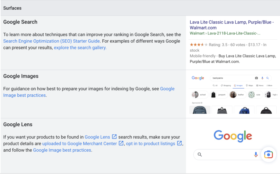This screenshot has height=174, width=280.
Task: Open the Lava Lite Classic Lava Lamp result title
Action: (232, 25)
